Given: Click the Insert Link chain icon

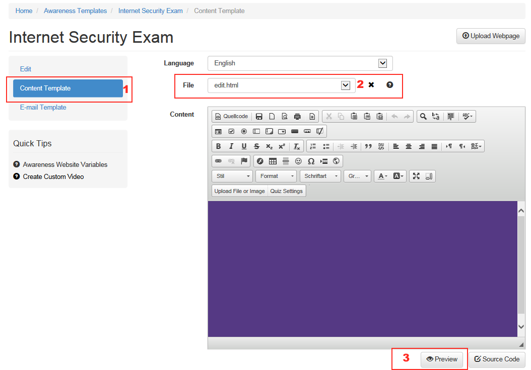Looking at the screenshot, I should [219, 161].
